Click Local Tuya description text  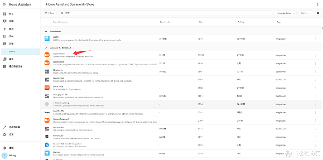(67, 89)
